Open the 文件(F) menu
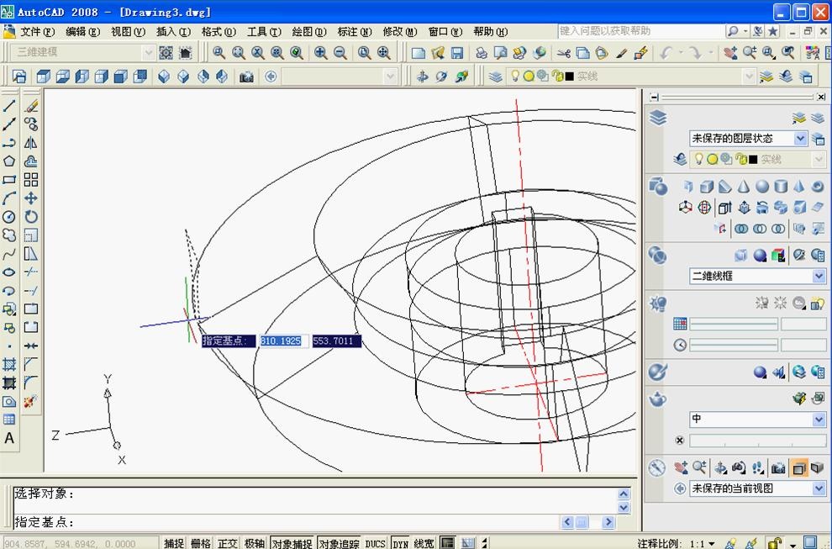 coord(37,32)
